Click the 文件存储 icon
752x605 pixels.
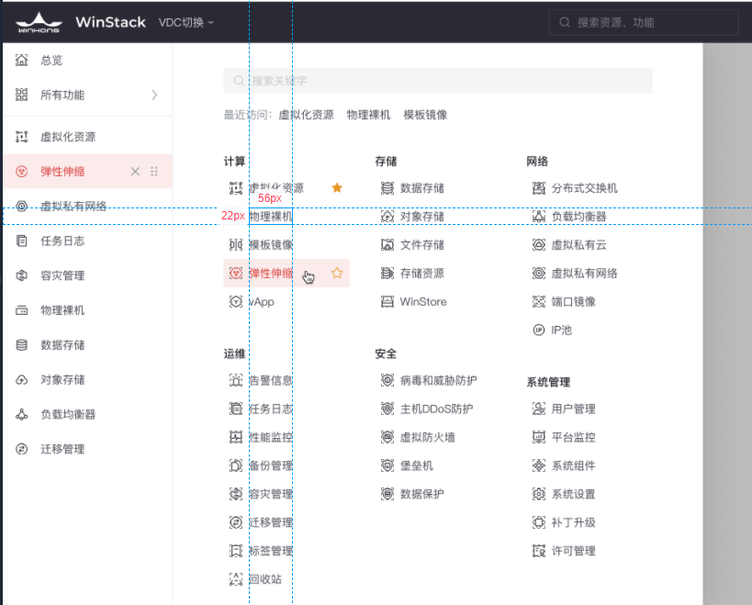387,245
